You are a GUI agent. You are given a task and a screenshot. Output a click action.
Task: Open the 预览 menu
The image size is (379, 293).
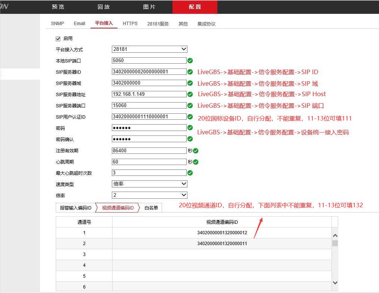click(58, 6)
